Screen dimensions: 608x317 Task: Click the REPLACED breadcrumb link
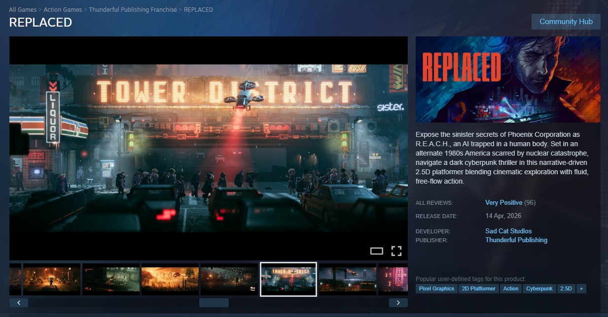198,10
